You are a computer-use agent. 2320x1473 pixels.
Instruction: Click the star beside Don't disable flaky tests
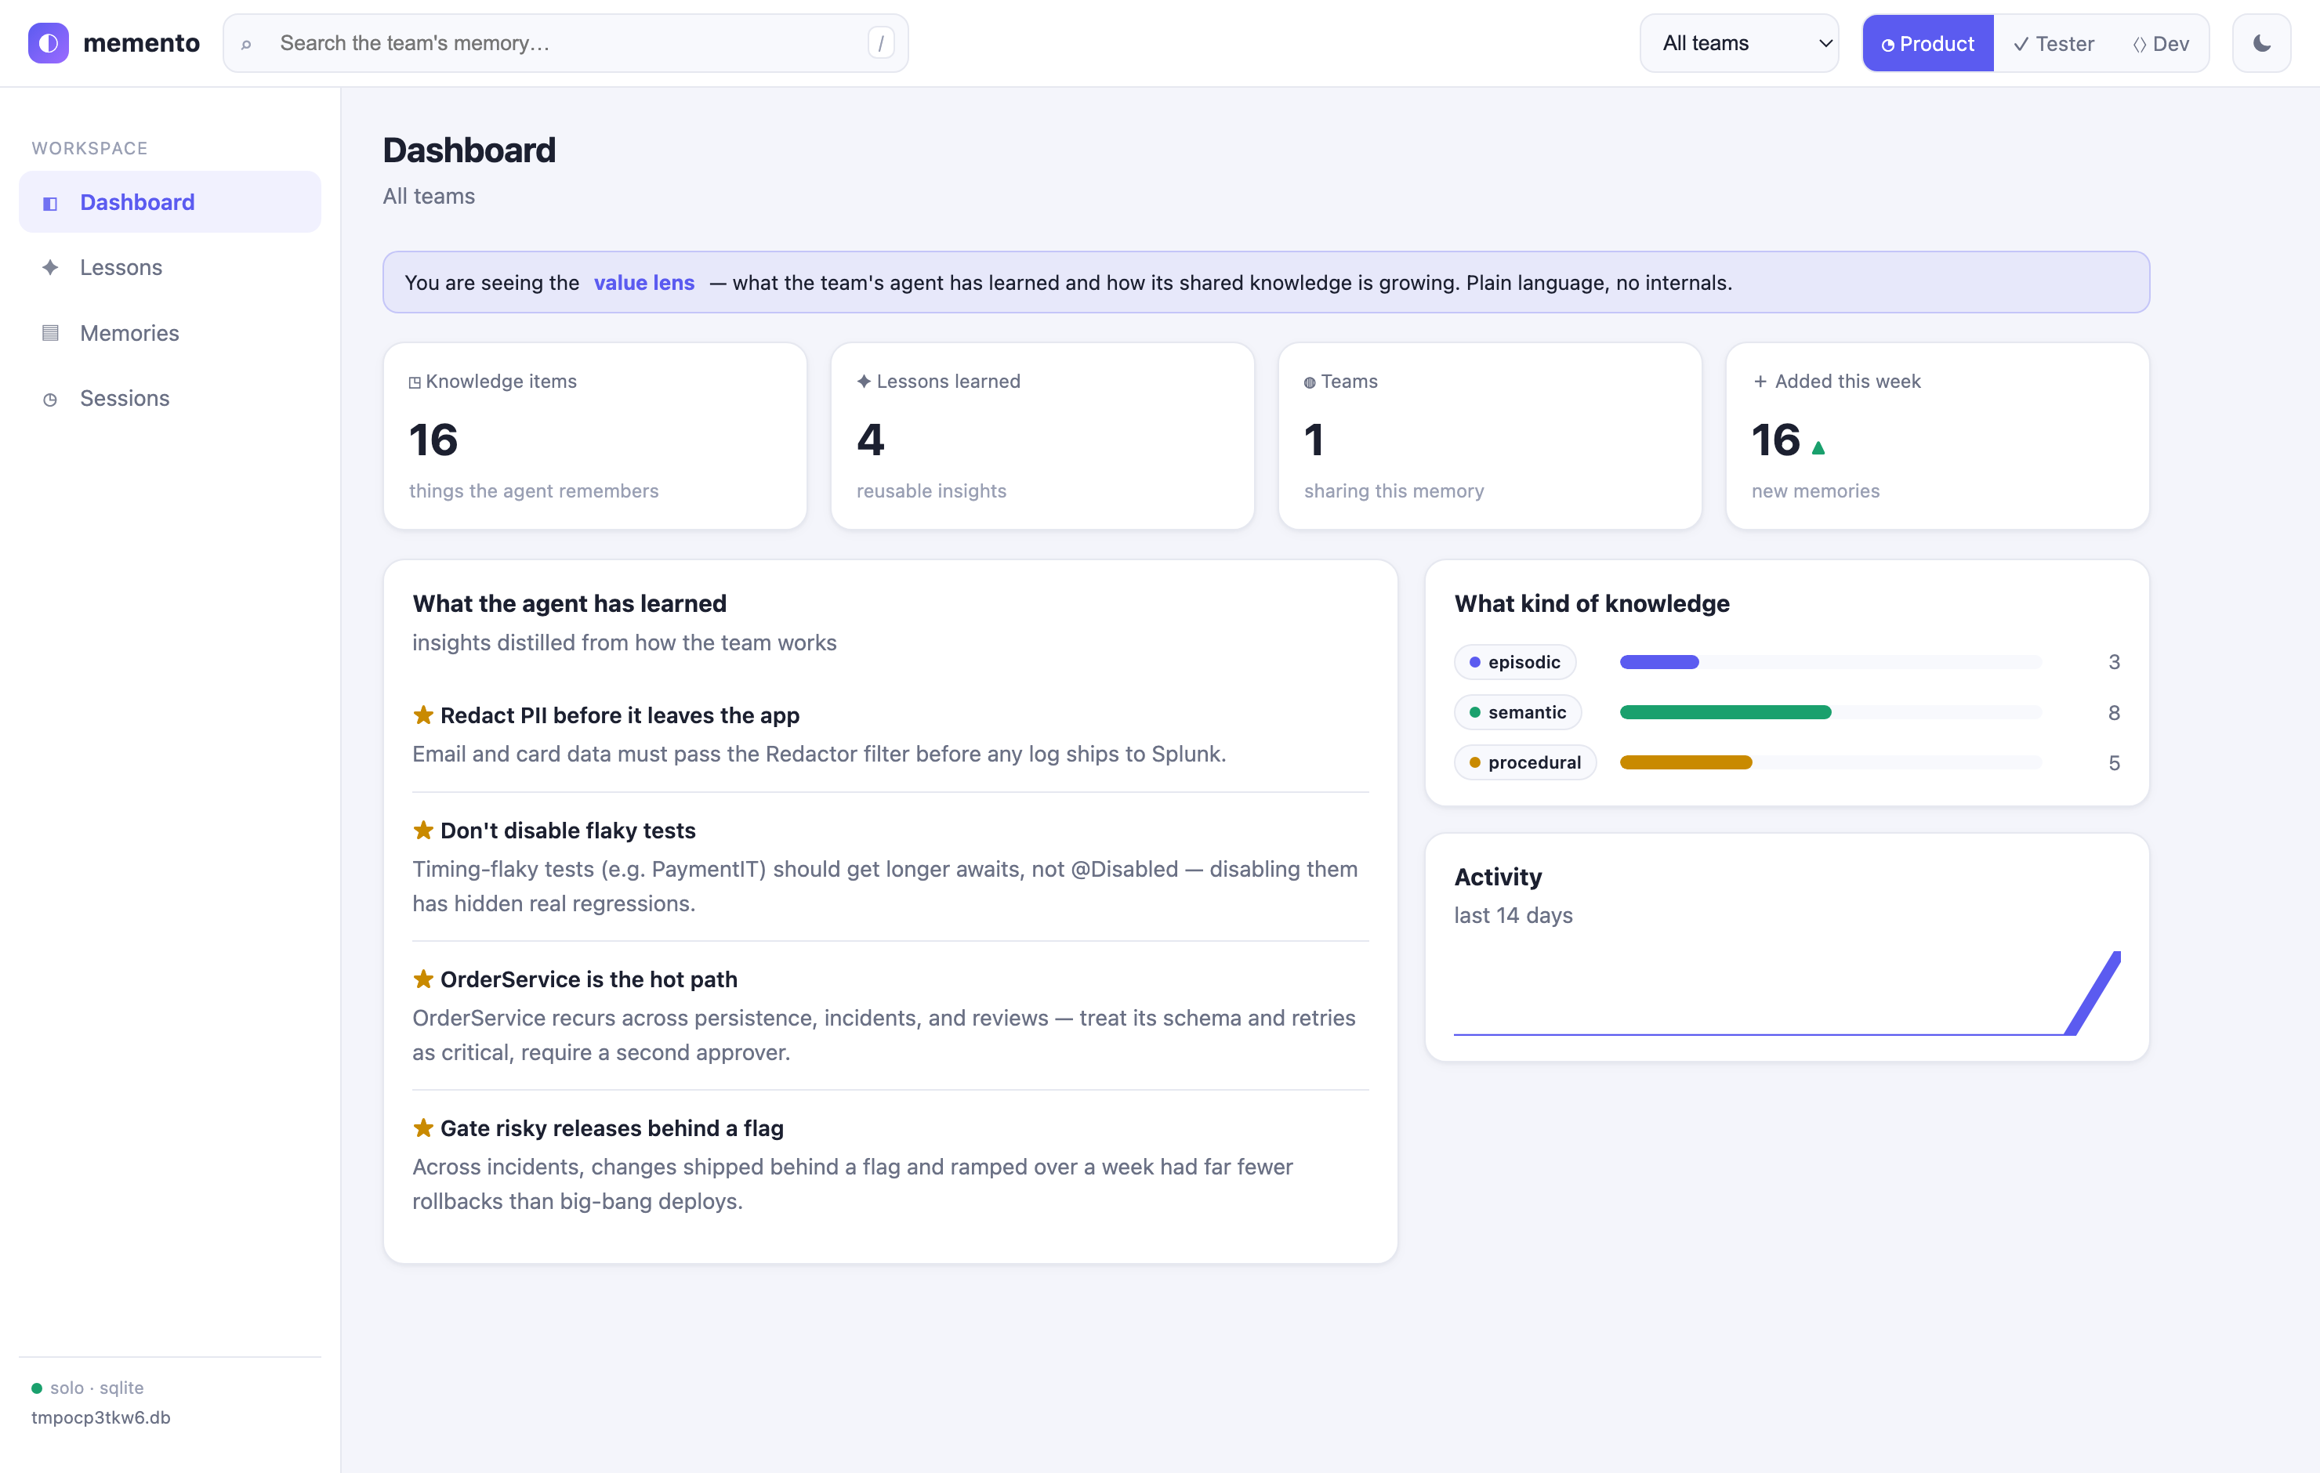tap(423, 830)
